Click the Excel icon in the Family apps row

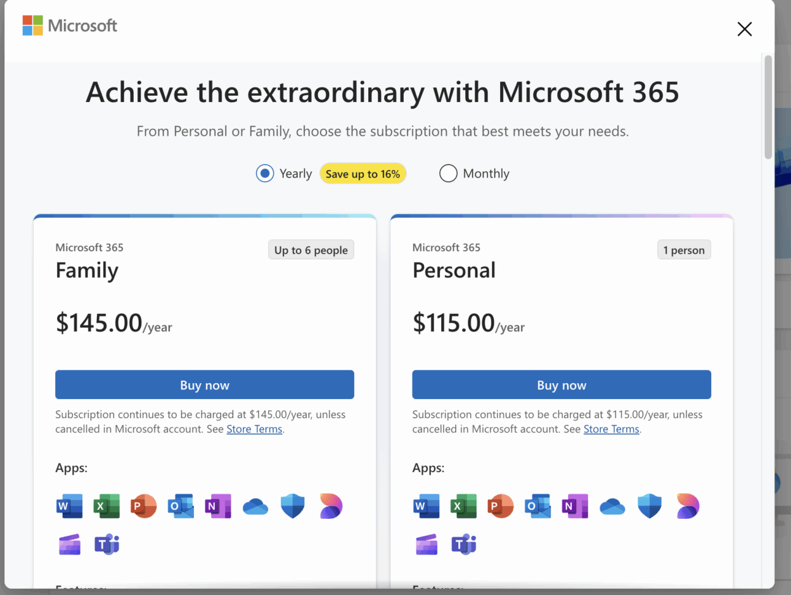click(106, 506)
